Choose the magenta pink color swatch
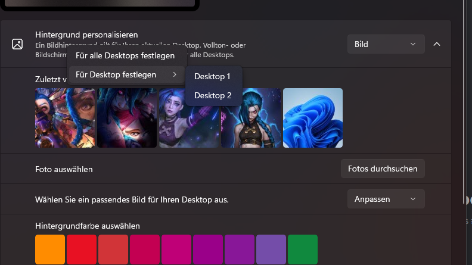 click(x=176, y=250)
